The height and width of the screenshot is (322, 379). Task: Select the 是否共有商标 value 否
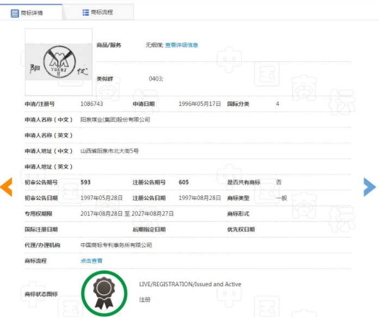pos(279,182)
